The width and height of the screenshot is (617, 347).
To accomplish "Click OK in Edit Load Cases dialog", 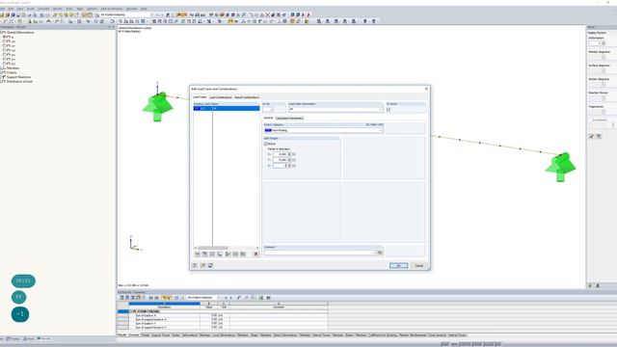I will tap(398, 266).
